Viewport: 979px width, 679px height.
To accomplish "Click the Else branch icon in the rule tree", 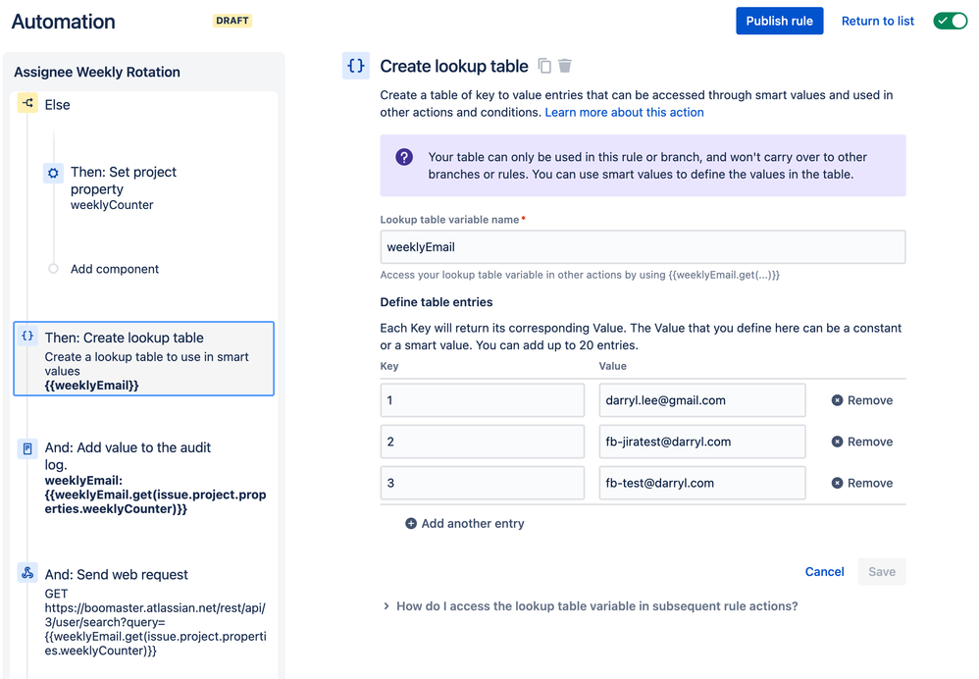I will pos(27,103).
